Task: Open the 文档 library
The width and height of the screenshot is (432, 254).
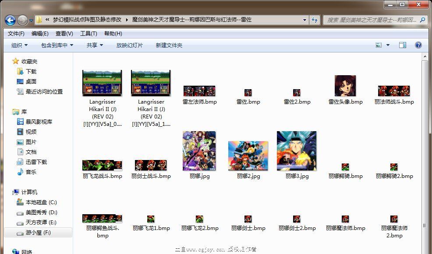Action: 26,152
